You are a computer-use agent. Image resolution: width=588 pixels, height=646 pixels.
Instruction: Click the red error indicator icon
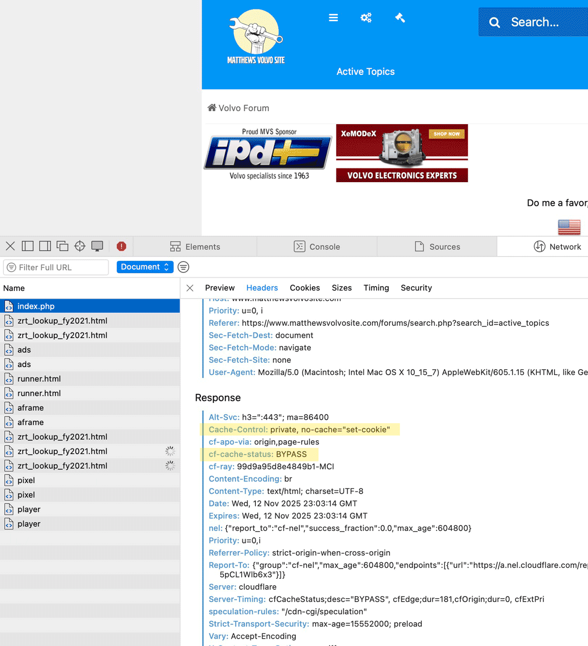[x=121, y=246]
